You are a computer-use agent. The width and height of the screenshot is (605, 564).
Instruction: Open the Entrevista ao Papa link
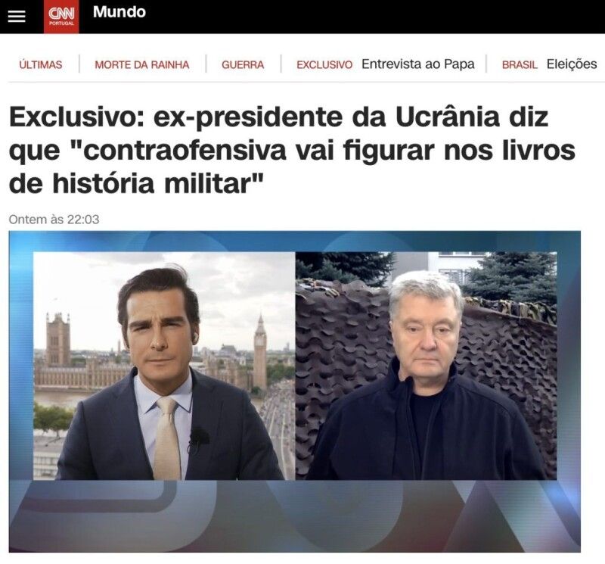click(418, 64)
